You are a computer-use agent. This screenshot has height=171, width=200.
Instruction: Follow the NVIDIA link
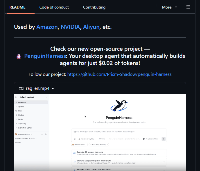[70, 27]
